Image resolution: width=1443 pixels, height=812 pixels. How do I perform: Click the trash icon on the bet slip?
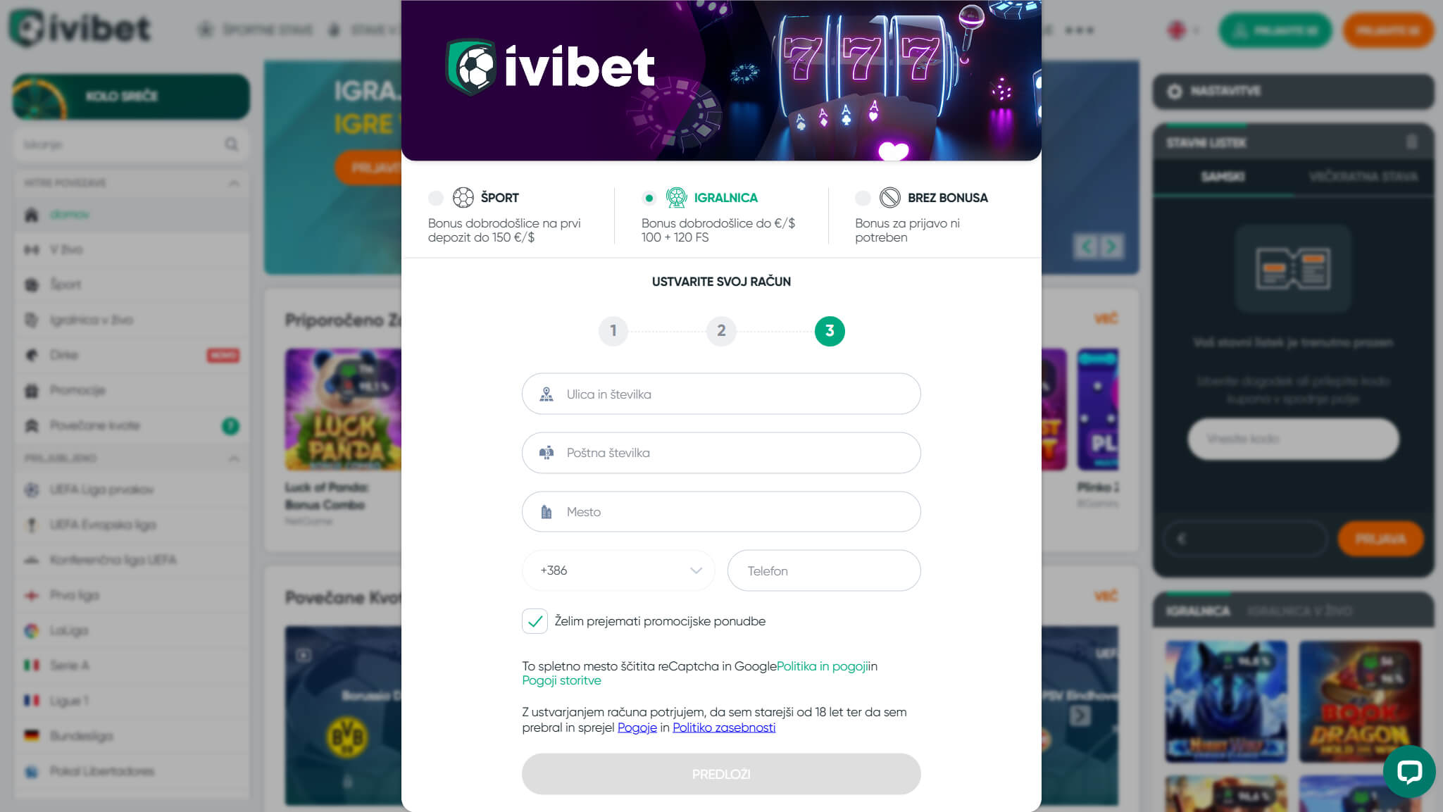[1411, 142]
